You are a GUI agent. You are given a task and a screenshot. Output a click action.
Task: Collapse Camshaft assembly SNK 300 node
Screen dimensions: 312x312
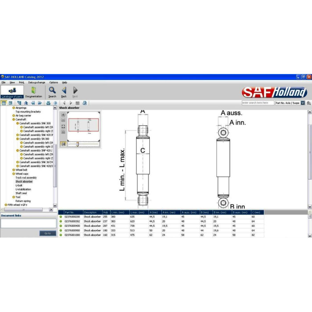coord(17,123)
